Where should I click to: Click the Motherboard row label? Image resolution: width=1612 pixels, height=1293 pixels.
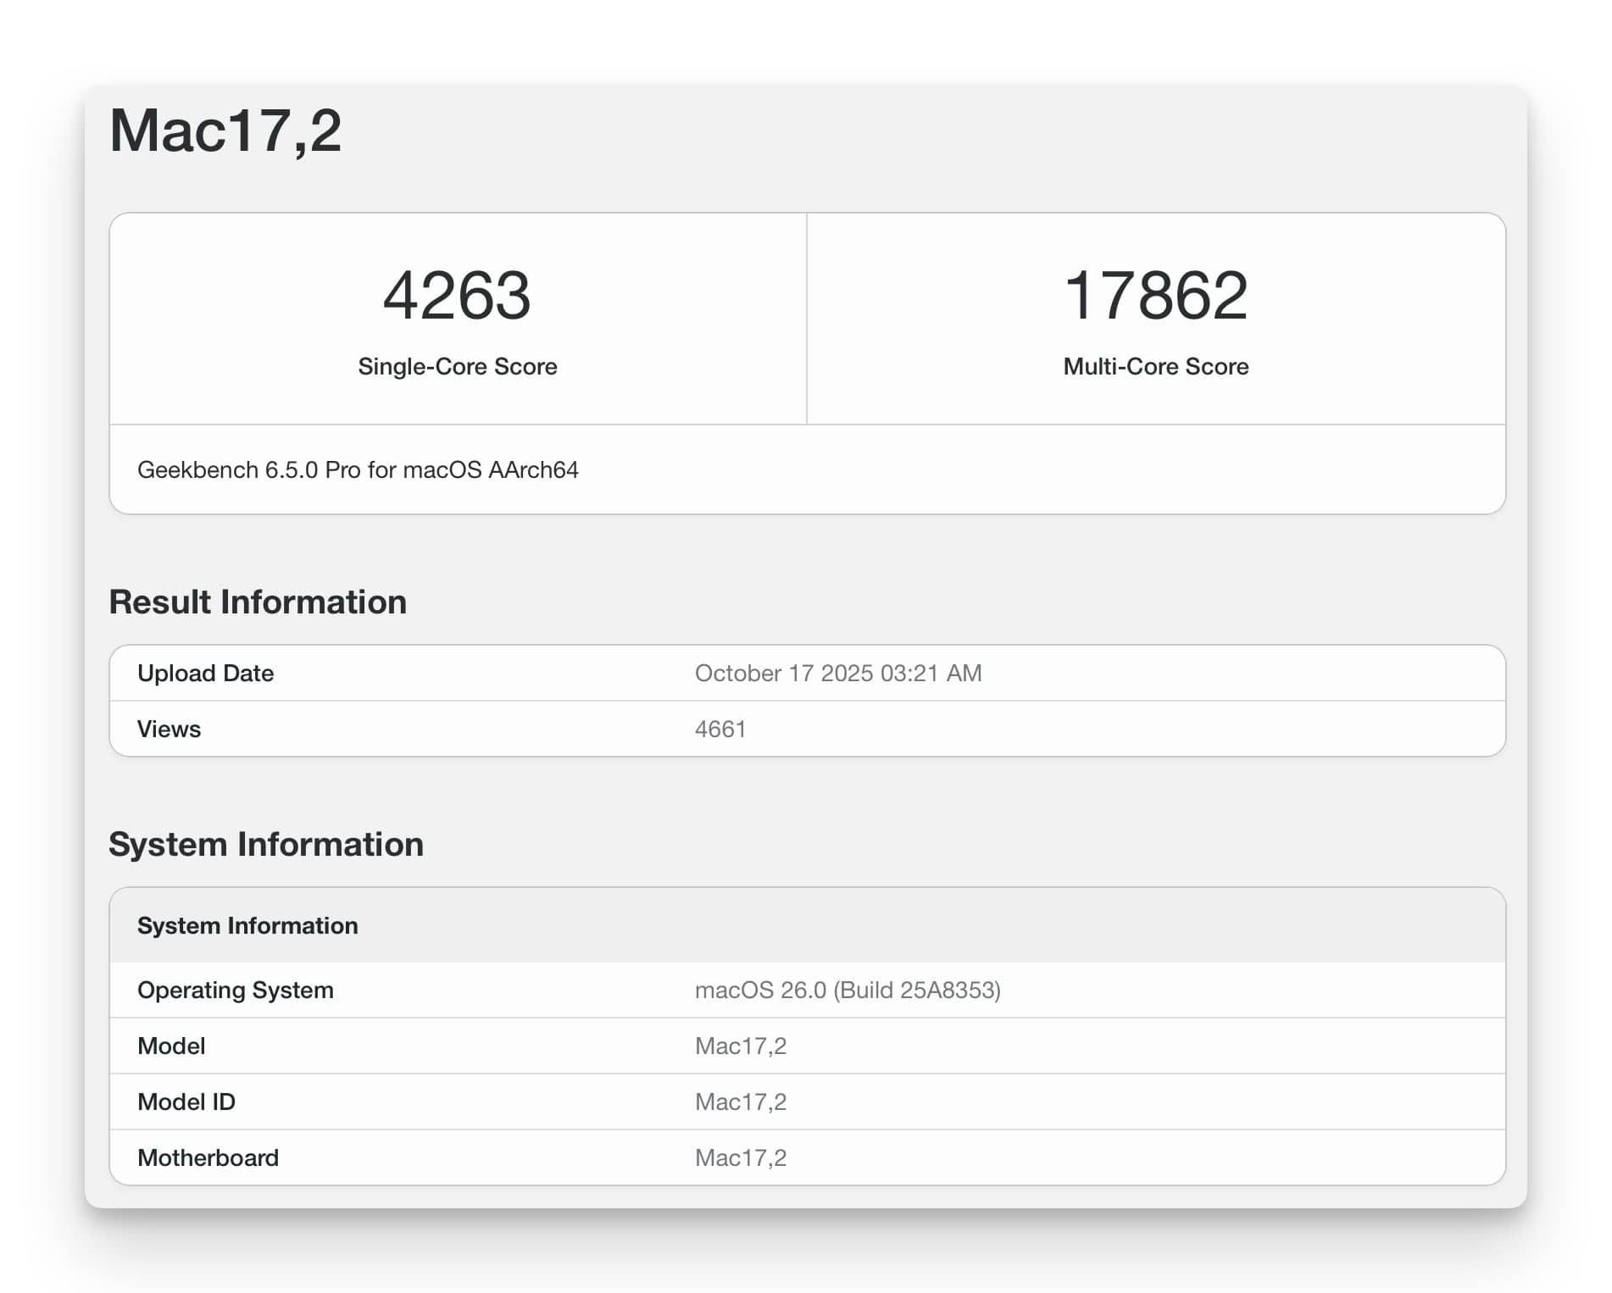208,1158
